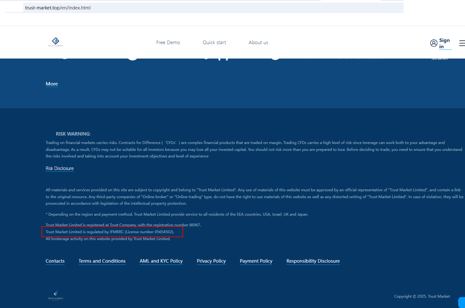View the AML and KYC Policy

click(161, 261)
